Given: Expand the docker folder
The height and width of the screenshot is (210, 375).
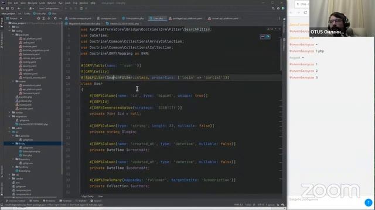Looking at the screenshot, I should pyautogui.click(x=10, y=113).
